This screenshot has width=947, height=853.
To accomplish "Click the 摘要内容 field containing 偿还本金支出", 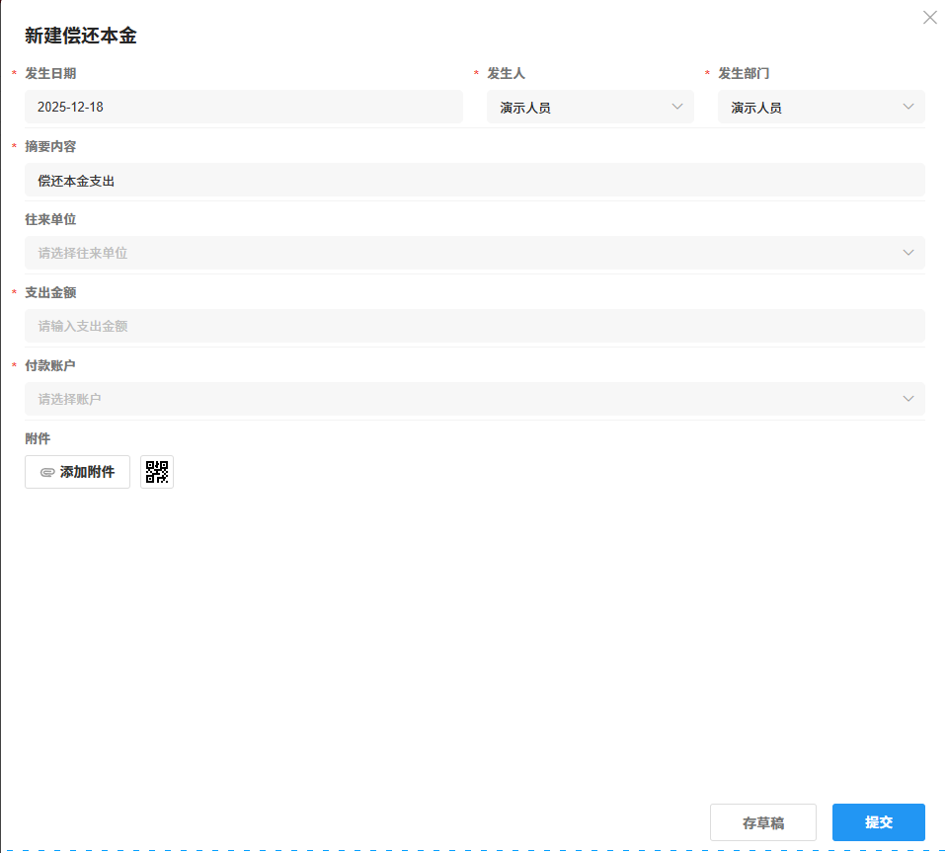I will tap(474, 180).
